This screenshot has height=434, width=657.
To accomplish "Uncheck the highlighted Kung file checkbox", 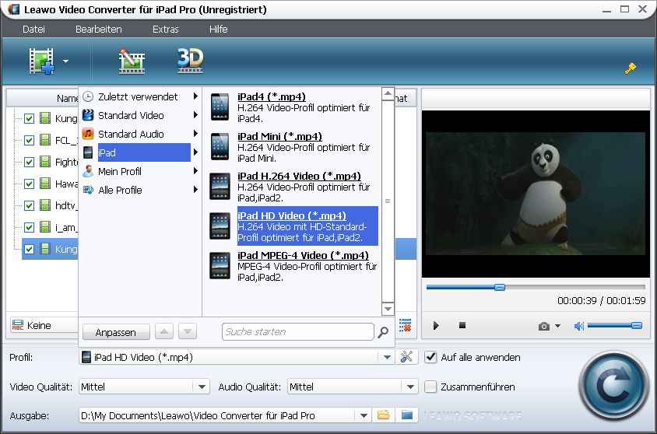I will [29, 249].
